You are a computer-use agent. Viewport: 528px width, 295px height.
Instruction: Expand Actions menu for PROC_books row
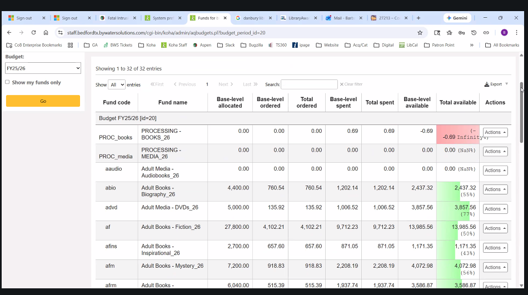click(x=495, y=132)
